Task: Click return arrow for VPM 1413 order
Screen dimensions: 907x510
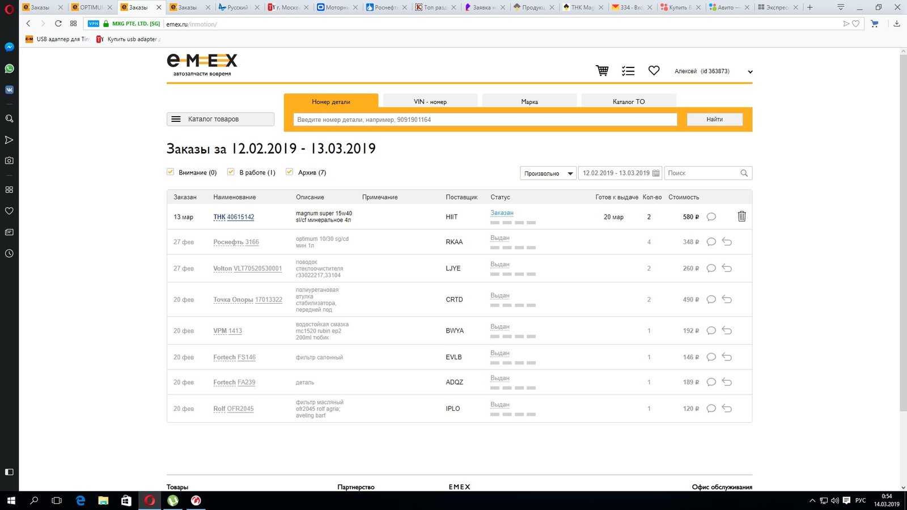Action: [x=727, y=330]
